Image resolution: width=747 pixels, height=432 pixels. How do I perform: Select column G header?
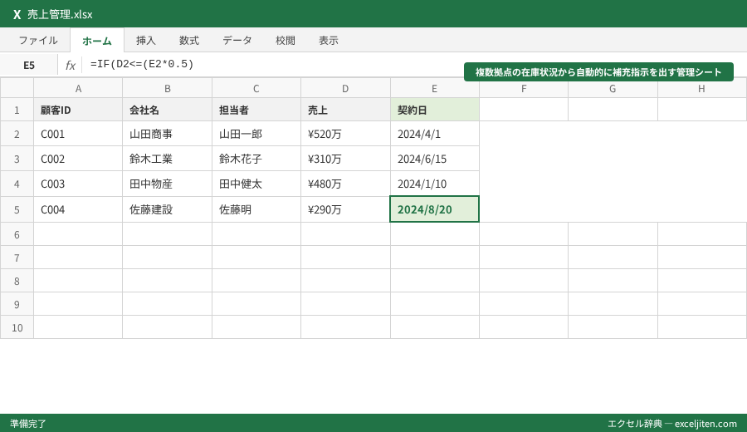[x=613, y=88]
